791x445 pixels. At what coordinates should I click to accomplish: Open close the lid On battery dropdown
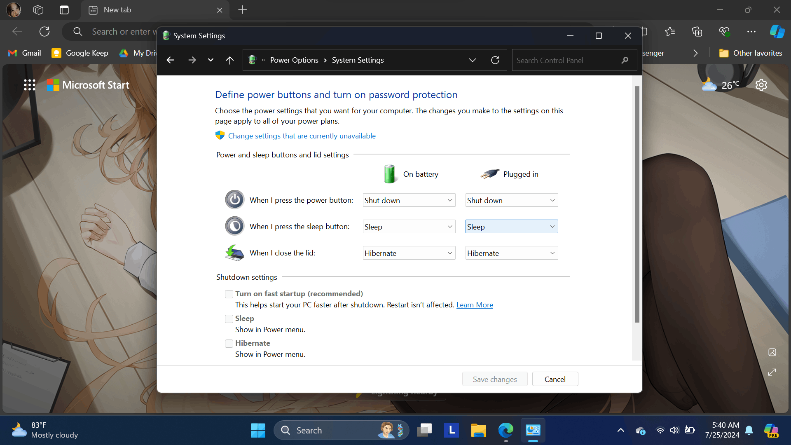point(409,253)
